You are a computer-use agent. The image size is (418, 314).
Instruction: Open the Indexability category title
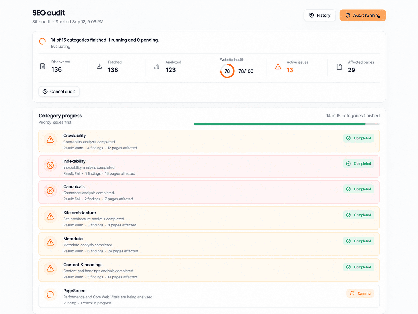74,161
